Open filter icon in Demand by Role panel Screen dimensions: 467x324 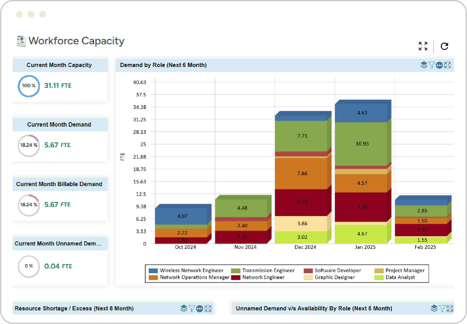coord(432,65)
